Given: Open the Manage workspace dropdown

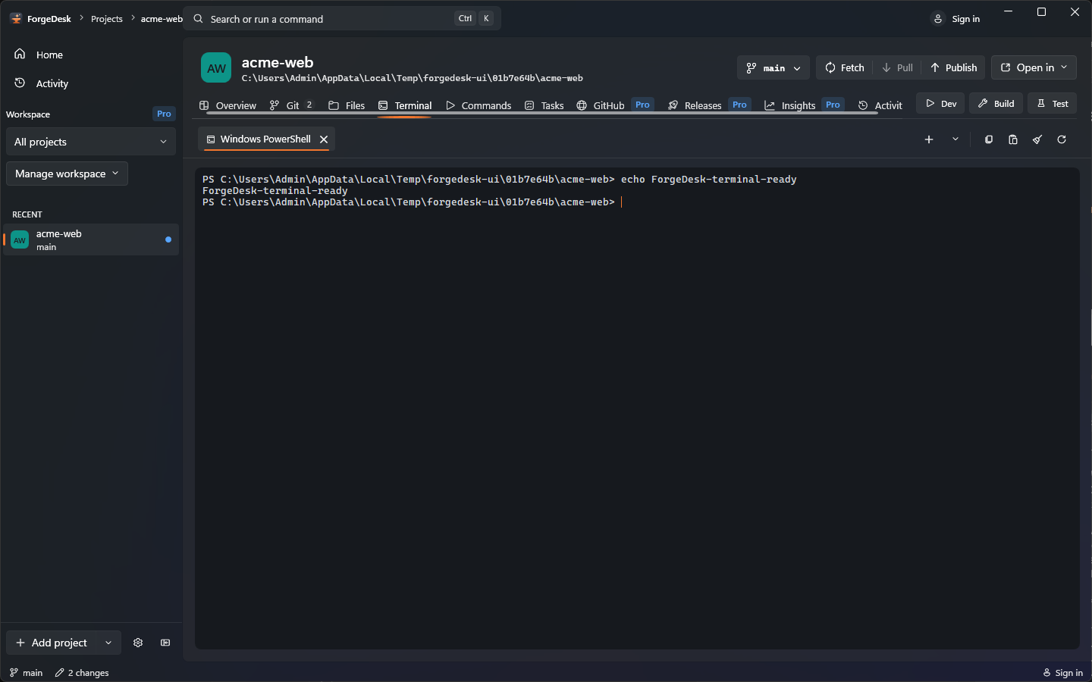Looking at the screenshot, I should pyautogui.click(x=67, y=174).
